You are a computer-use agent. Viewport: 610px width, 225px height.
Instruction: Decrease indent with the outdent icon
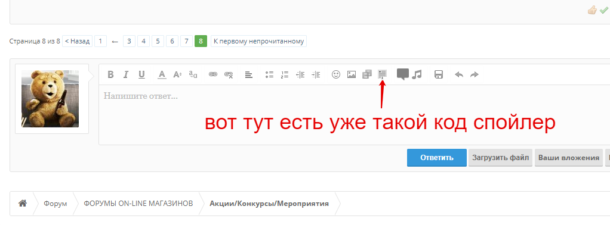pos(300,74)
